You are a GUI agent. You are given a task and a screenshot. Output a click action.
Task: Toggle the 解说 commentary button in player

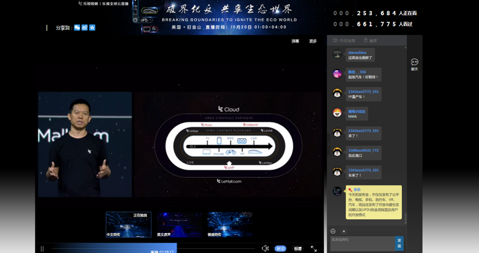pos(280,249)
